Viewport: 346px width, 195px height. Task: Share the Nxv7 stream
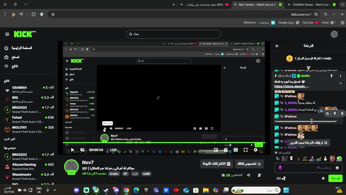click(248, 175)
